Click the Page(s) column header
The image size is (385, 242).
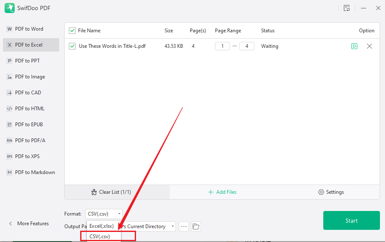[x=198, y=31]
